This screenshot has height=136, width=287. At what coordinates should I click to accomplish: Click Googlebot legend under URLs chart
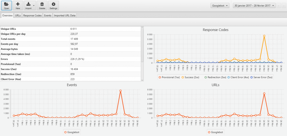216,132
